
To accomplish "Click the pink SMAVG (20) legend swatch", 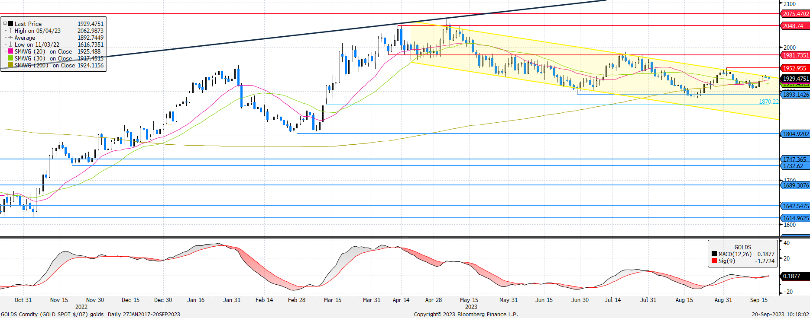I will click(10, 51).
